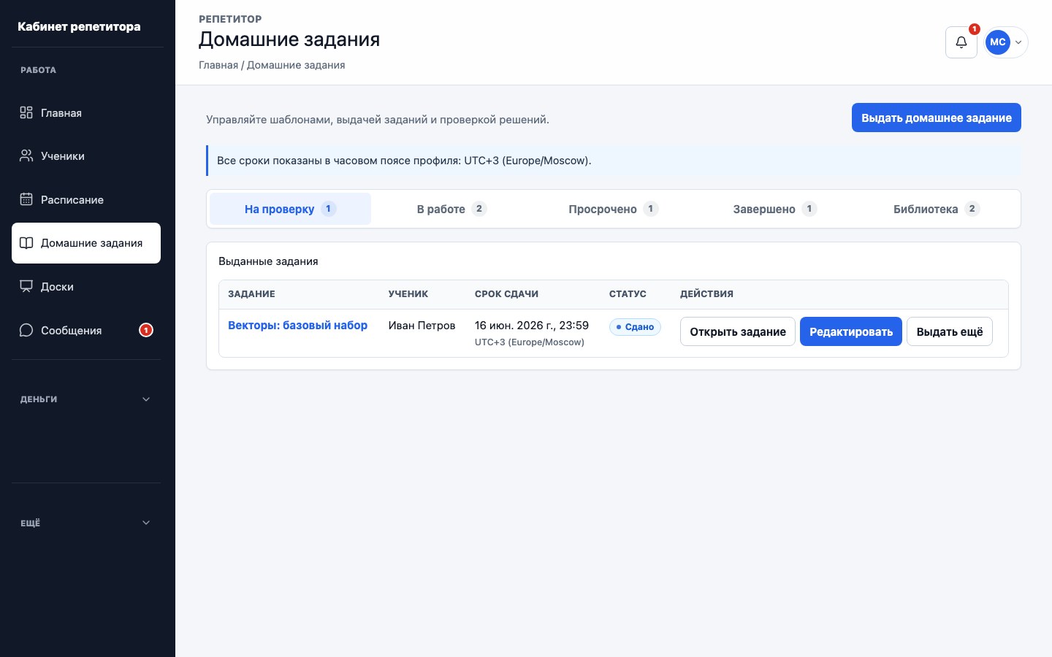Select Домашние задания in the sidebar
This screenshot has height=657, width=1052.
click(86, 243)
